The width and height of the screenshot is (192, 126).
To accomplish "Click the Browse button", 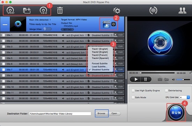I will pos(101,113).
